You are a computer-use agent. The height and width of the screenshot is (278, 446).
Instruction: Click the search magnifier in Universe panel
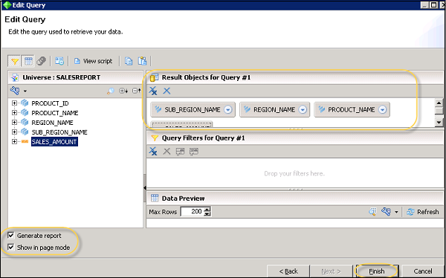click(x=110, y=91)
